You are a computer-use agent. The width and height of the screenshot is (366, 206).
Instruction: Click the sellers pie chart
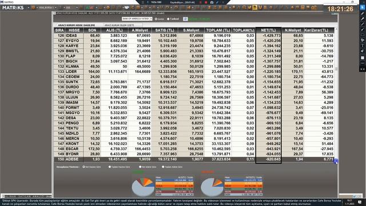(212, 187)
